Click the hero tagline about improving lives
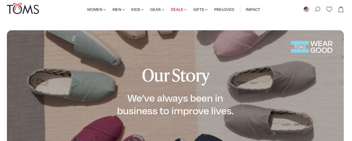The image size is (352, 141). pos(175,105)
